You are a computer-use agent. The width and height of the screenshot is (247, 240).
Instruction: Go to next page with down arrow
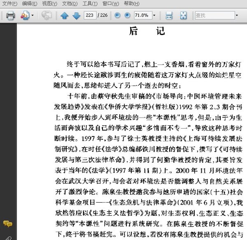77,16
